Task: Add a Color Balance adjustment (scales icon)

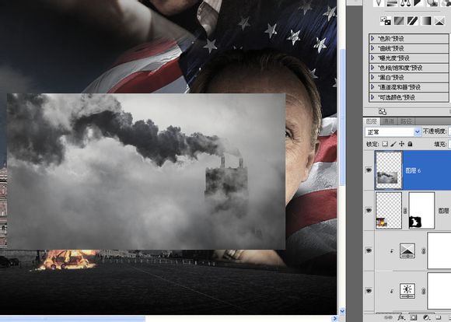Action: click(x=405, y=3)
